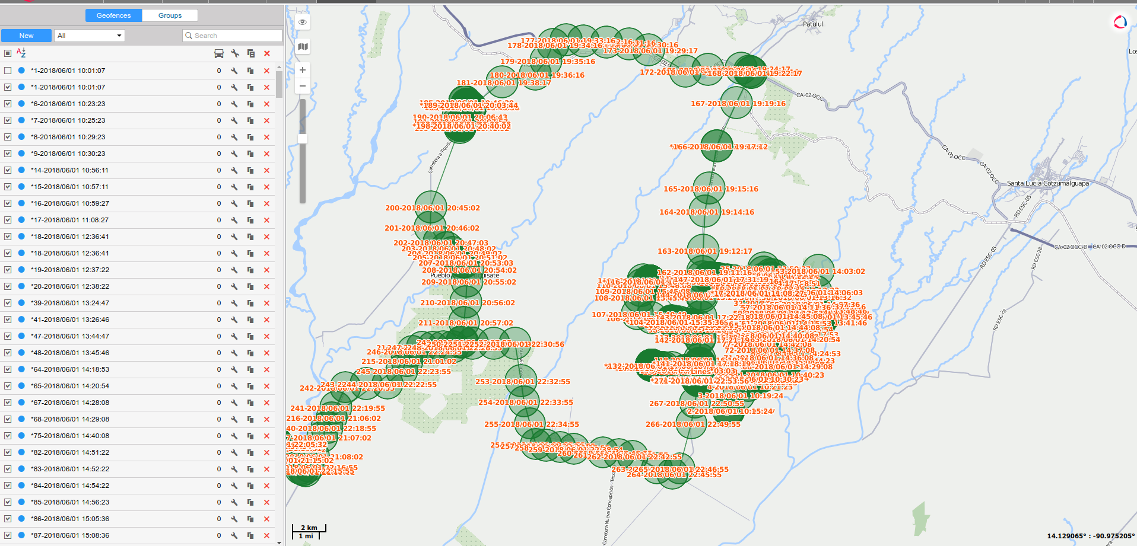Zoom out on the map
Image resolution: width=1137 pixels, height=546 pixels.
(303, 86)
